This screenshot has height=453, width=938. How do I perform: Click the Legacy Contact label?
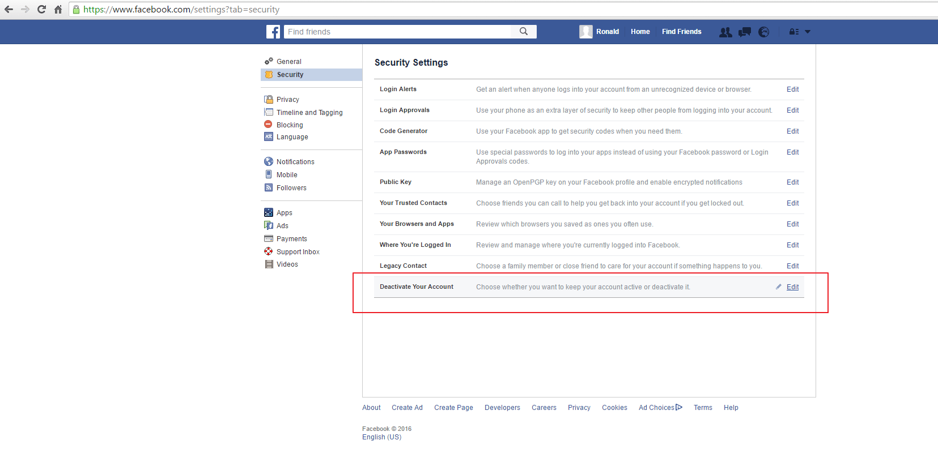coord(403,266)
